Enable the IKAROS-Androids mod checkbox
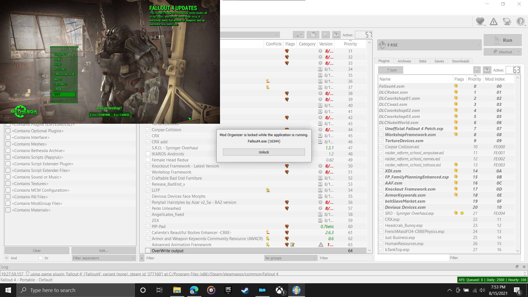This screenshot has width=528, height=297. (148, 154)
